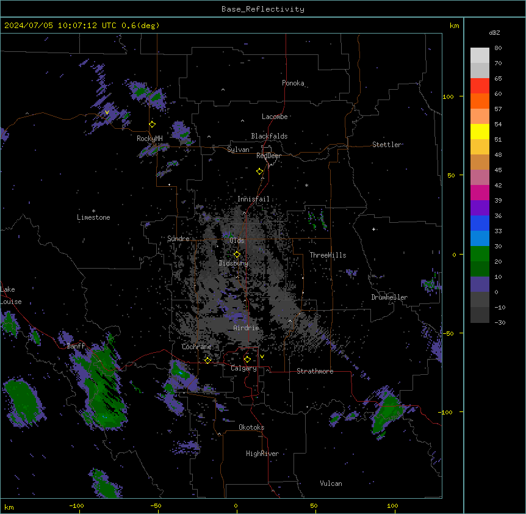This screenshot has width=526, height=514.
Task: Click the yellow diamond marker below Cochrane
Action: click(x=207, y=360)
